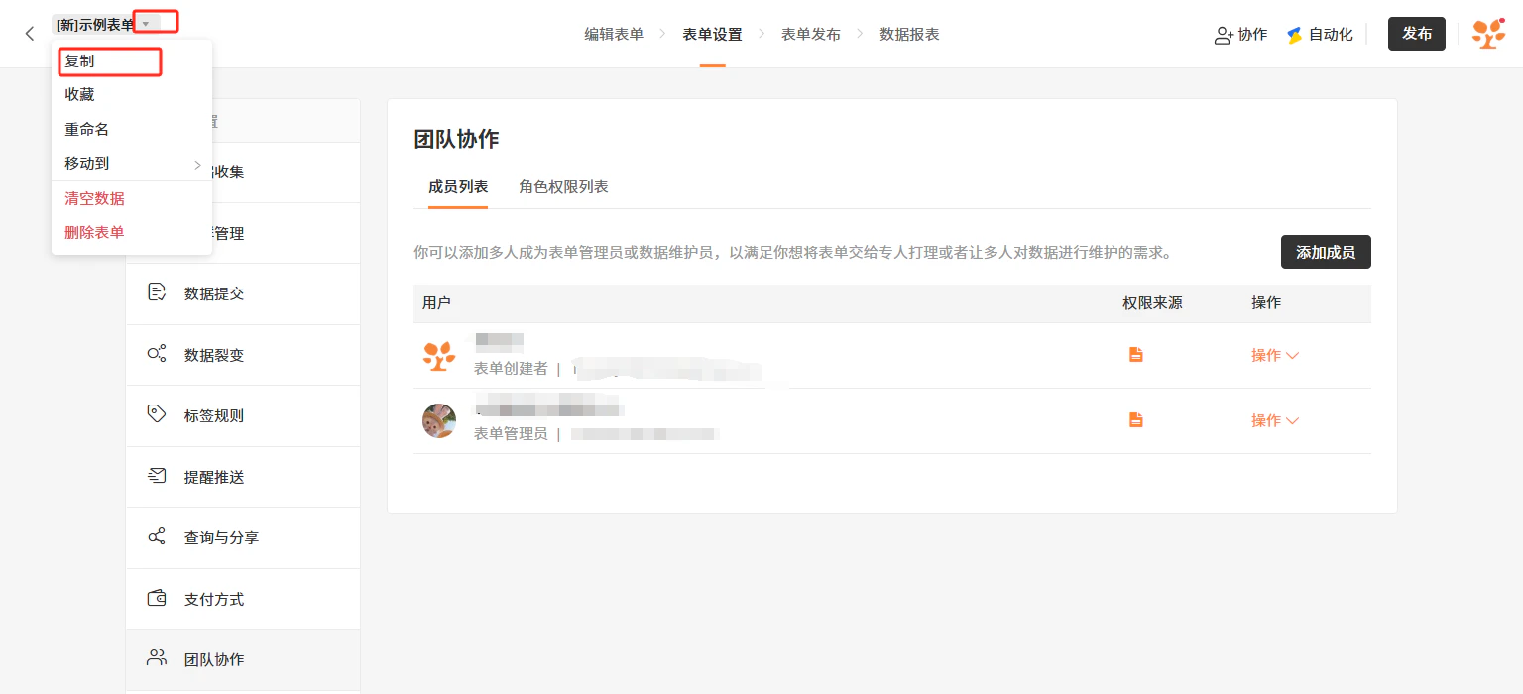The width and height of the screenshot is (1523, 694).
Task: Open 支付方式 settings
Action: (243, 599)
